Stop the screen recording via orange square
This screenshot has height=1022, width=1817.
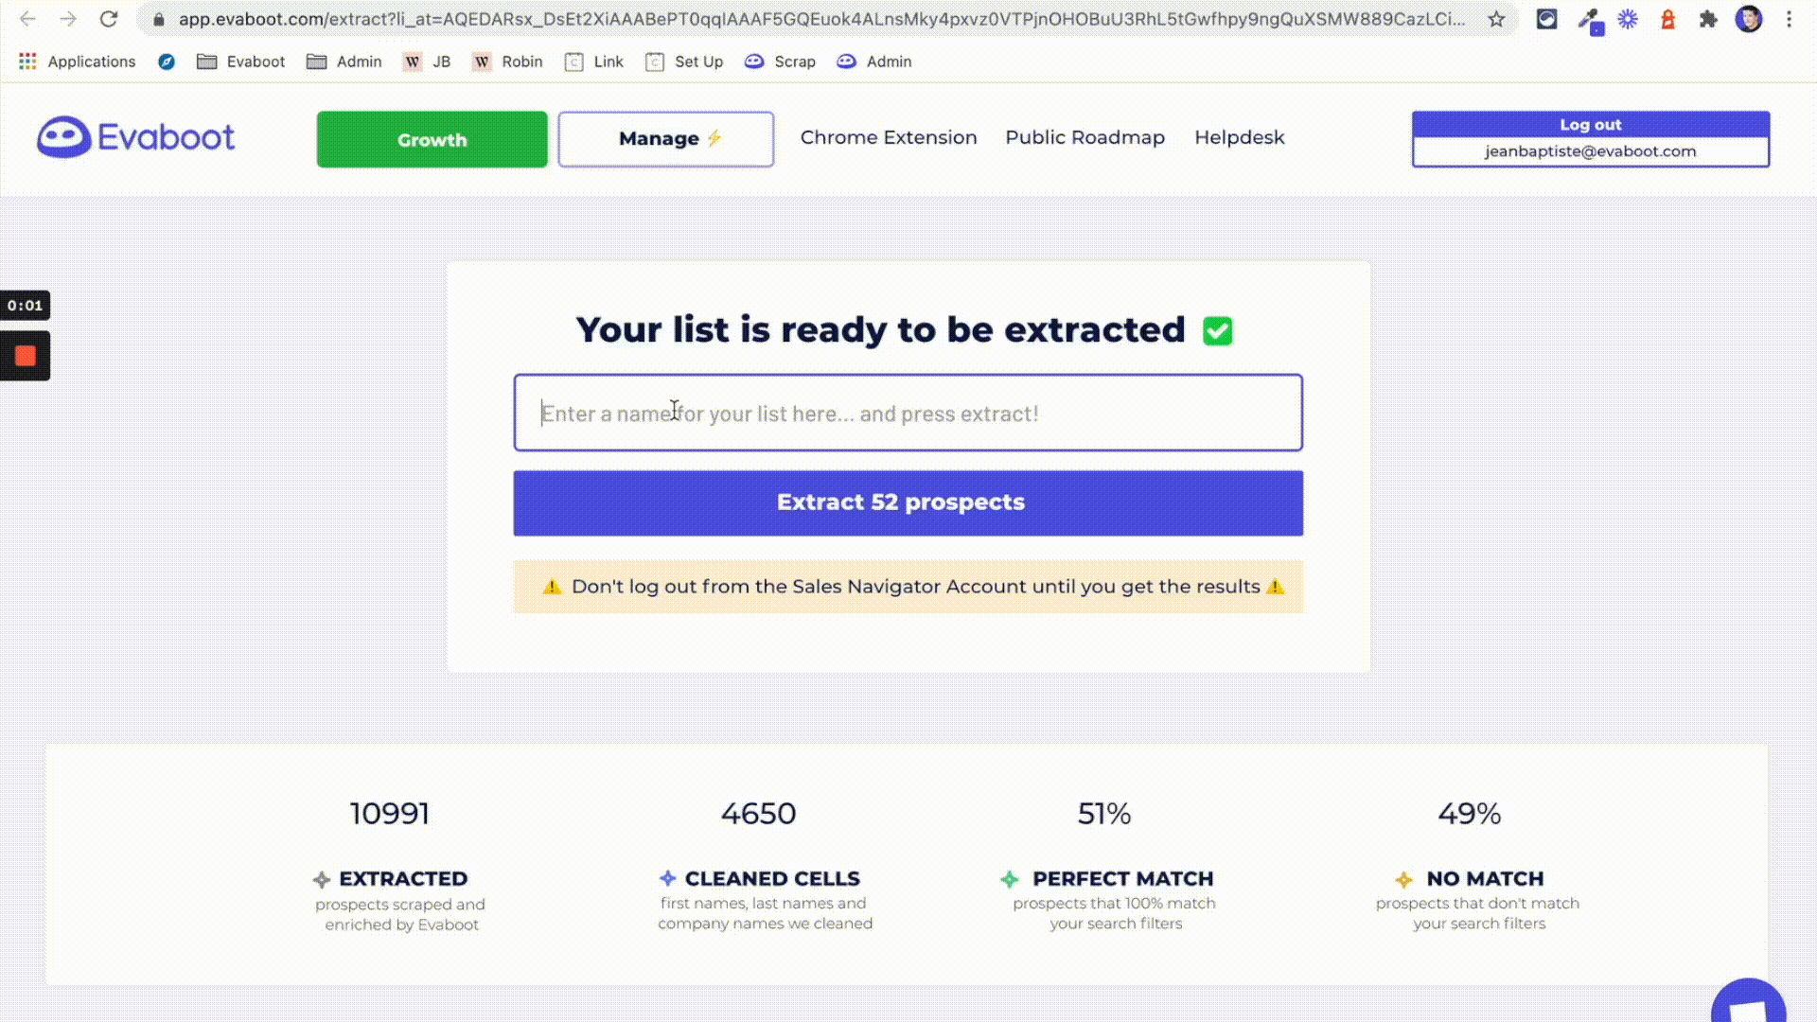click(x=26, y=356)
